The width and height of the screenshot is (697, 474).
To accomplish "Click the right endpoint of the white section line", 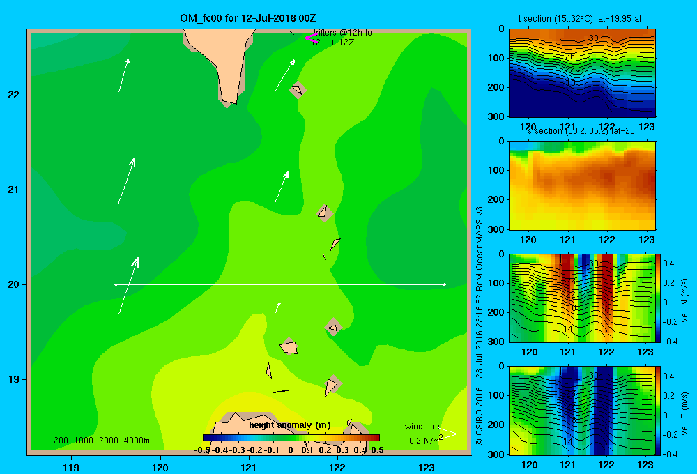I will pos(445,284).
